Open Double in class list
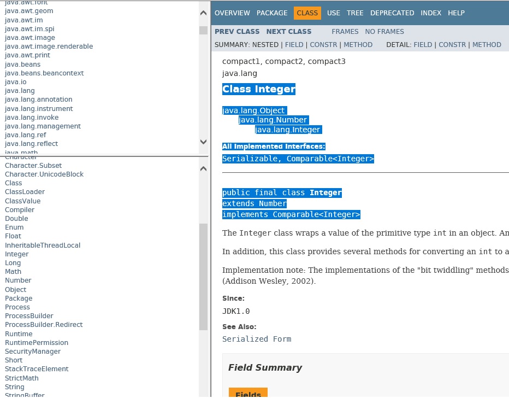The height and width of the screenshot is (398, 509). tap(16, 218)
